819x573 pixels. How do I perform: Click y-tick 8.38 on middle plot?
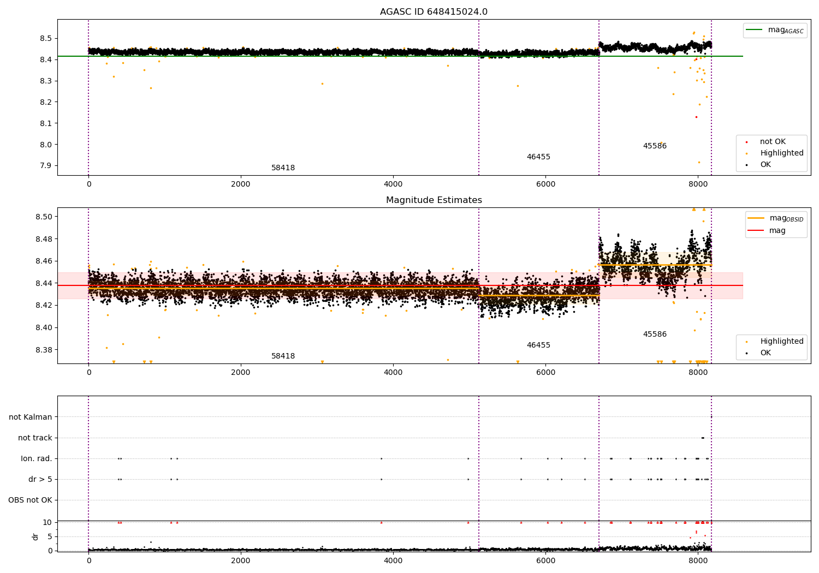pyautogui.click(x=44, y=350)
